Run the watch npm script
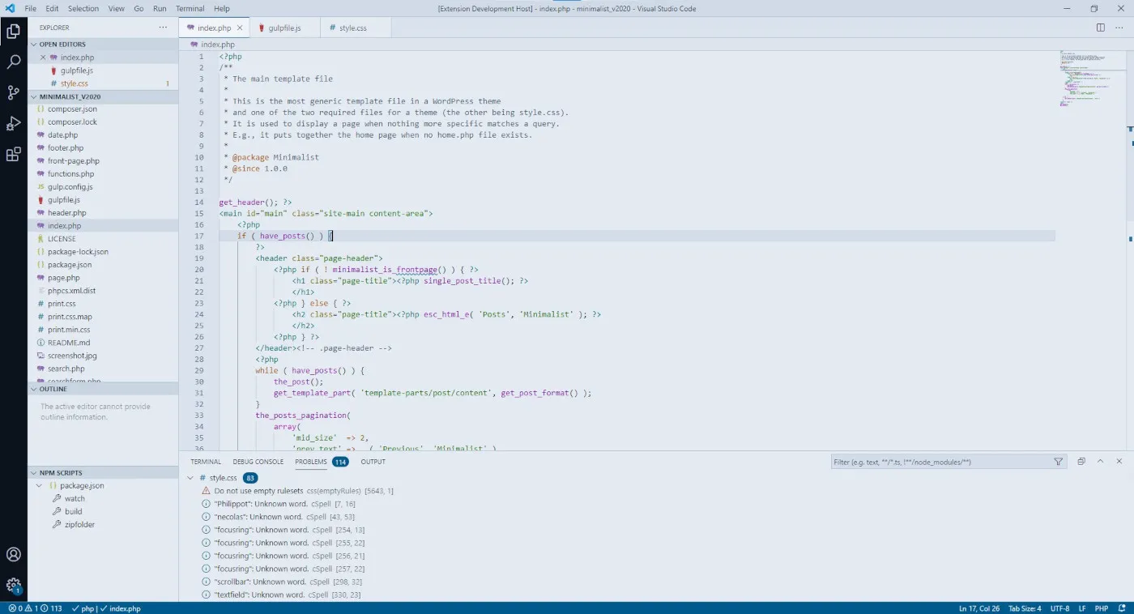The width and height of the screenshot is (1134, 614). tap(75, 499)
